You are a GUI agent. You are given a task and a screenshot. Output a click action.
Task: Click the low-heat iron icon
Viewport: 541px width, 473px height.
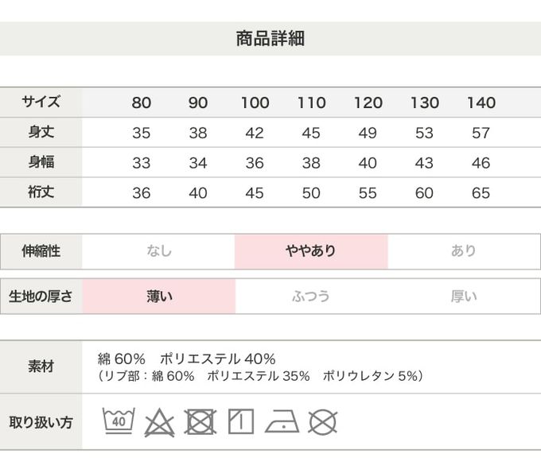pyautogui.click(x=282, y=422)
